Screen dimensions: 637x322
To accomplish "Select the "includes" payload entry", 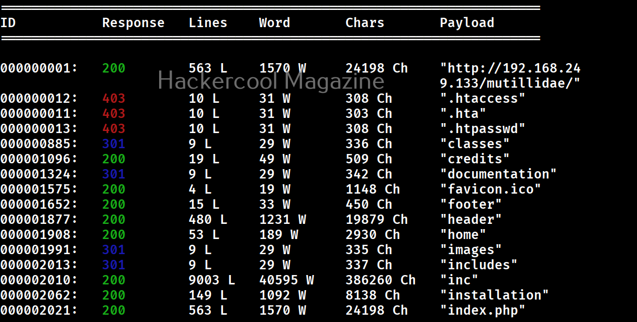I will point(478,265).
